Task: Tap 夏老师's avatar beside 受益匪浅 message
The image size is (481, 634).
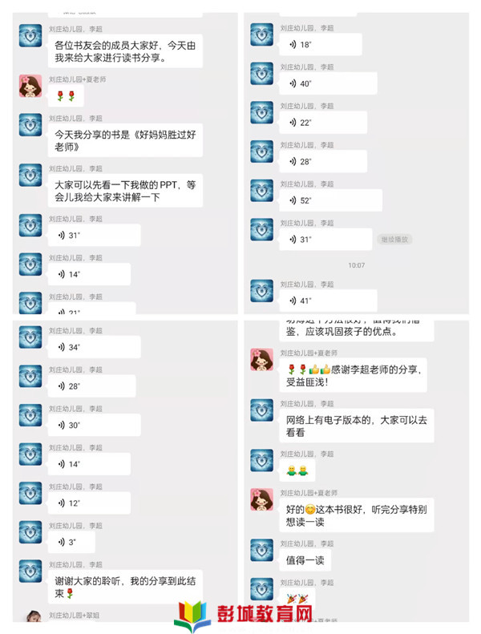Action: pyautogui.click(x=261, y=360)
